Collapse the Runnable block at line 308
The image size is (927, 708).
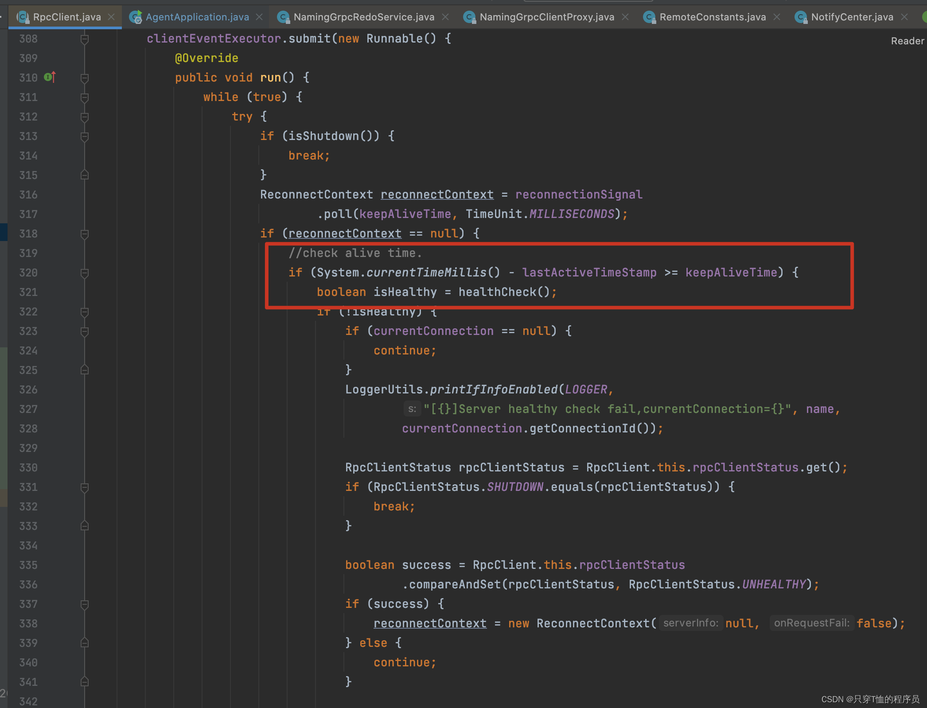tap(85, 39)
